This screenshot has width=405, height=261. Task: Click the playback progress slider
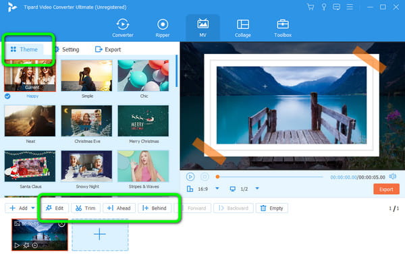270,177
